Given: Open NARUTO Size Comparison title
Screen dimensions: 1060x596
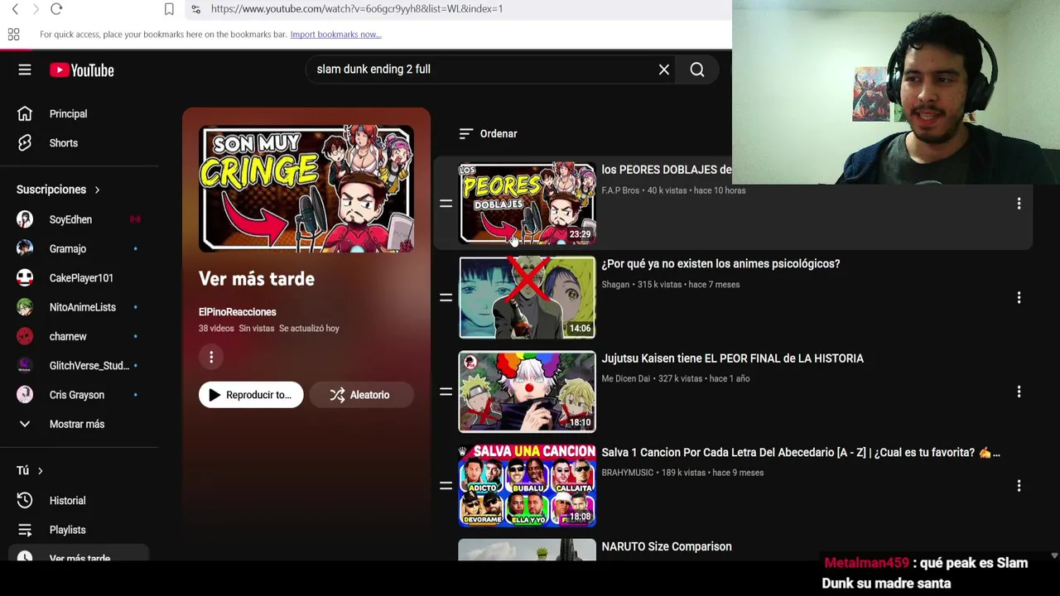Looking at the screenshot, I should point(667,547).
